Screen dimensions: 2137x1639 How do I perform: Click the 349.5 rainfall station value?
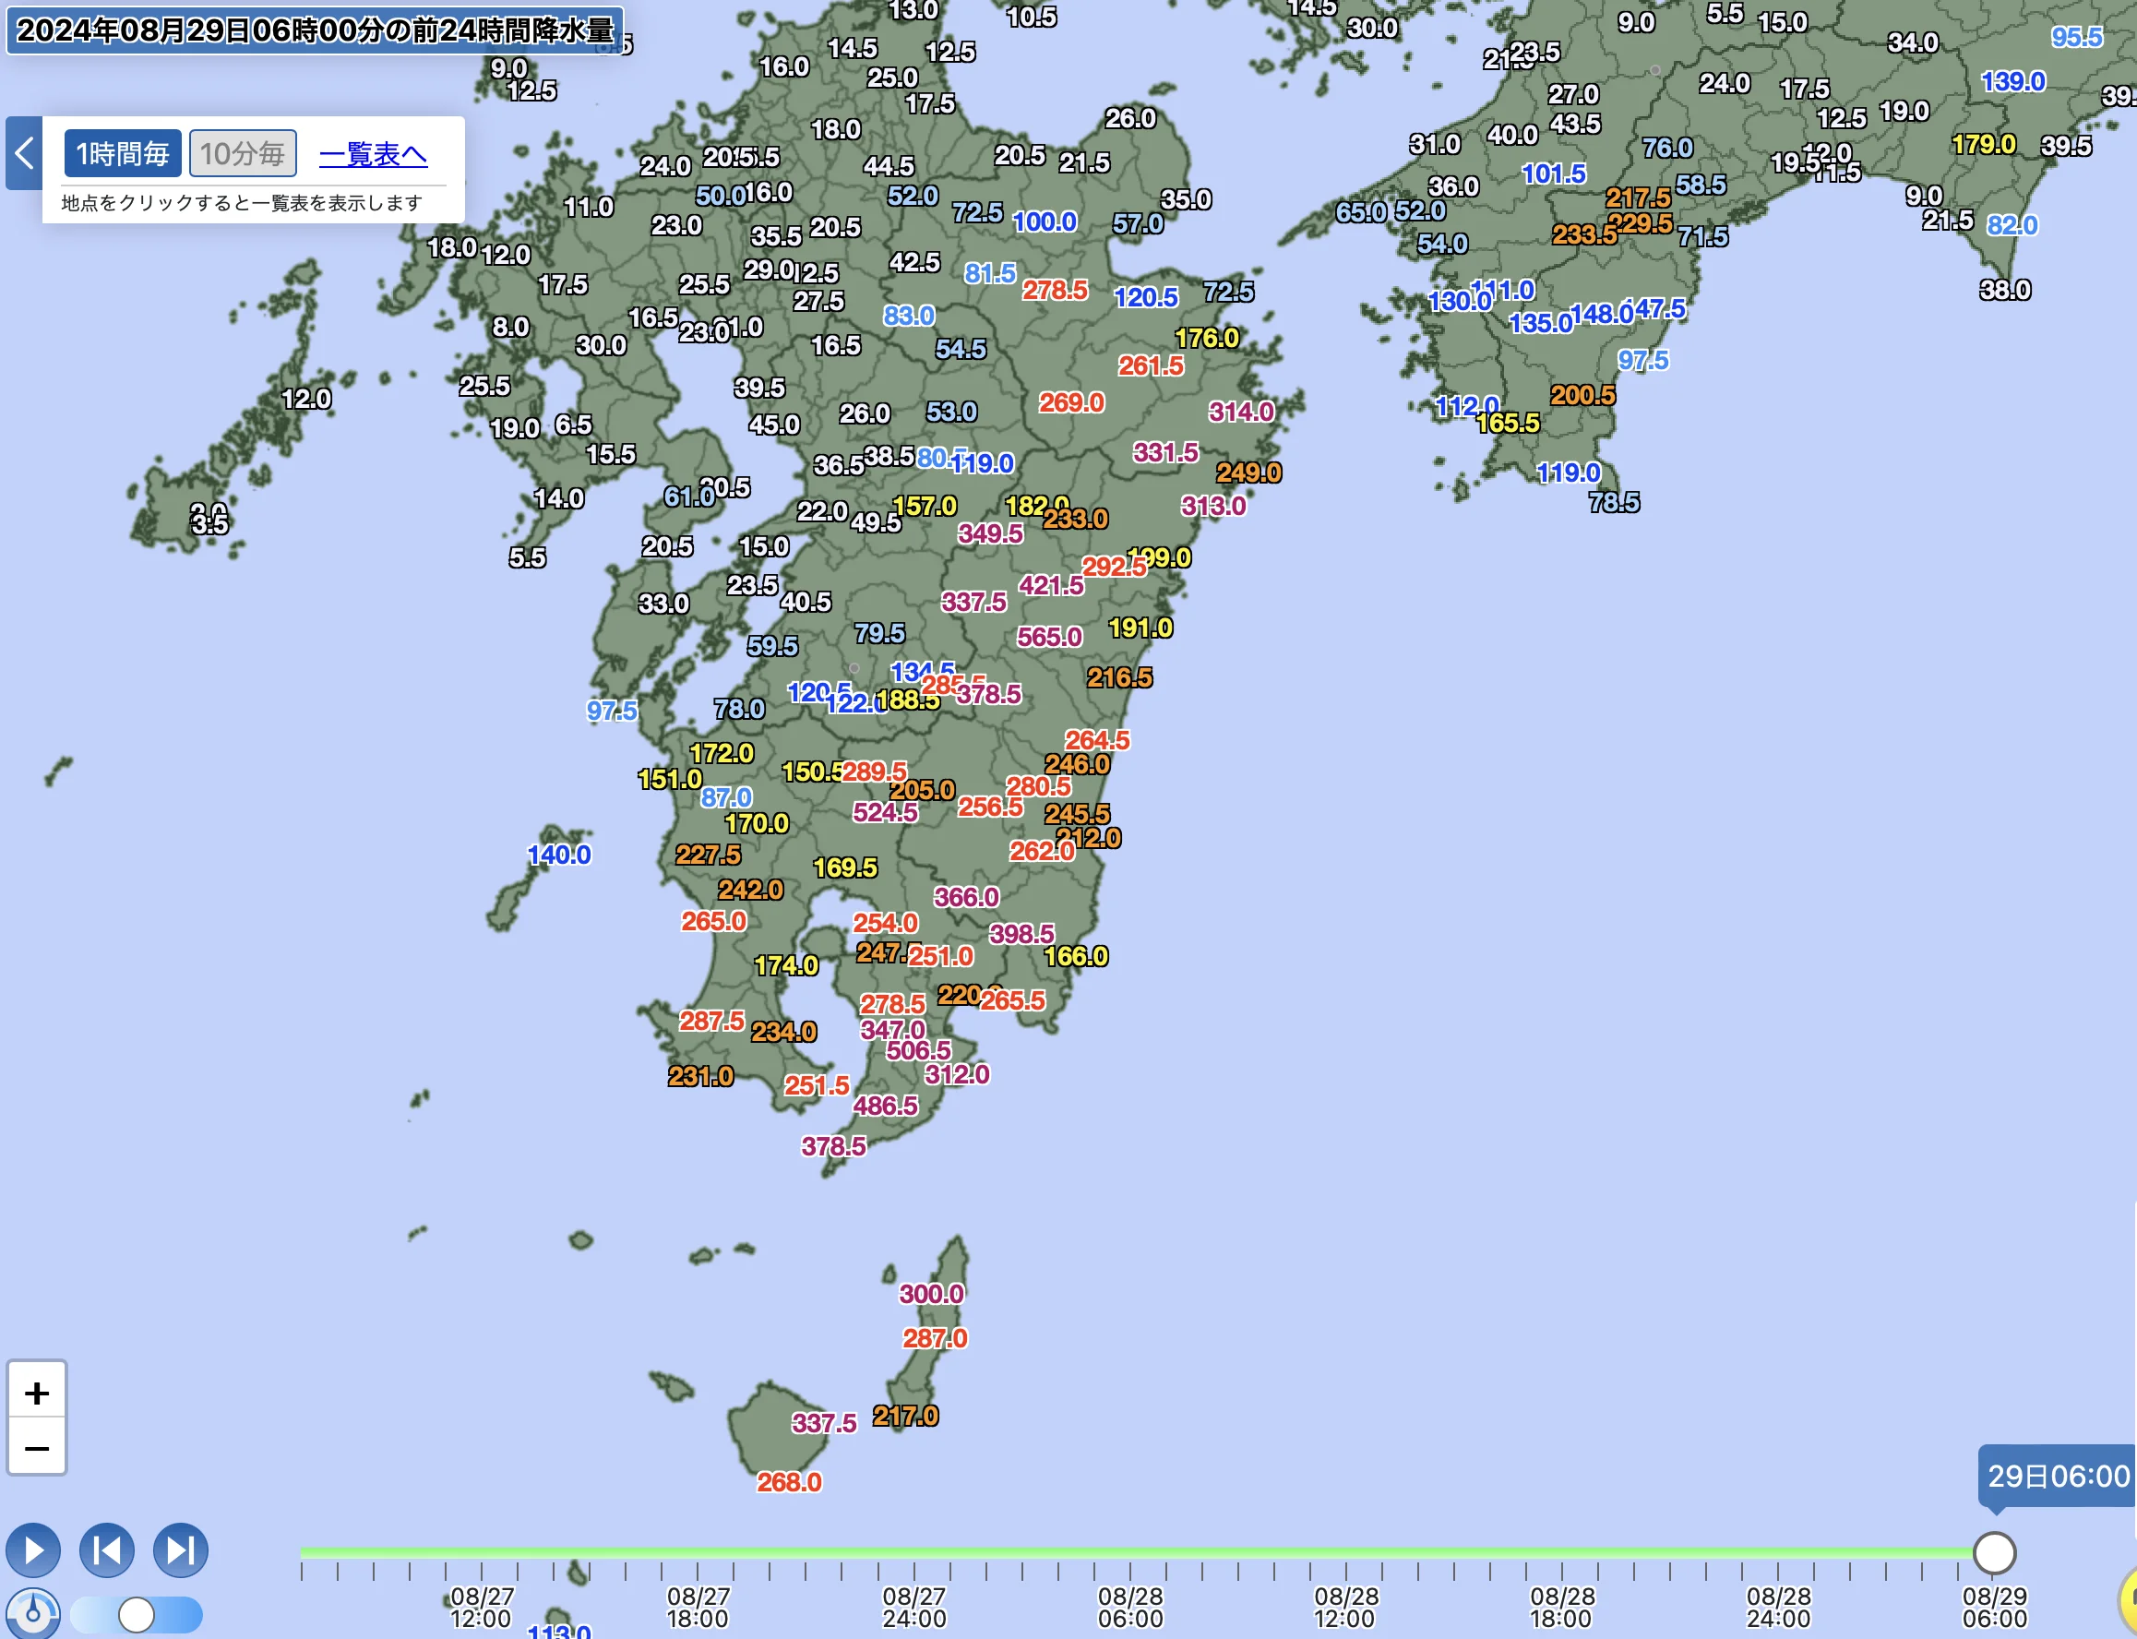click(x=990, y=532)
